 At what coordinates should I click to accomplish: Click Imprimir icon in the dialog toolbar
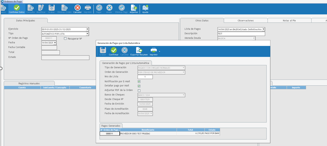pyautogui.click(x=153, y=51)
